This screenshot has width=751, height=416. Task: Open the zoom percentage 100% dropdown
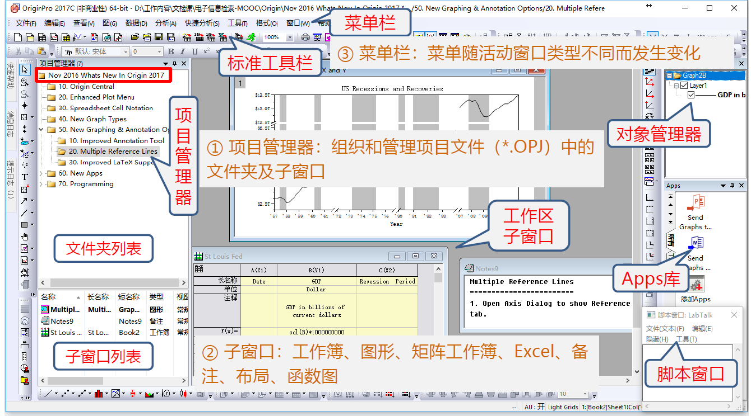pyautogui.click(x=289, y=37)
